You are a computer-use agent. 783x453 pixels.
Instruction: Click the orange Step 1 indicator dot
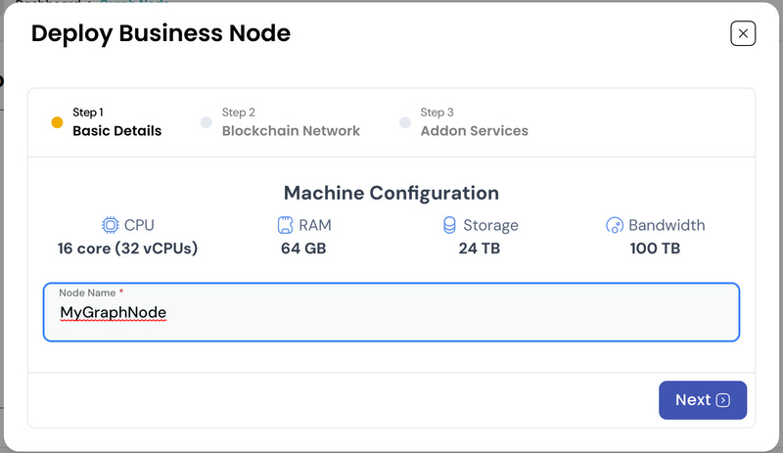coord(57,122)
